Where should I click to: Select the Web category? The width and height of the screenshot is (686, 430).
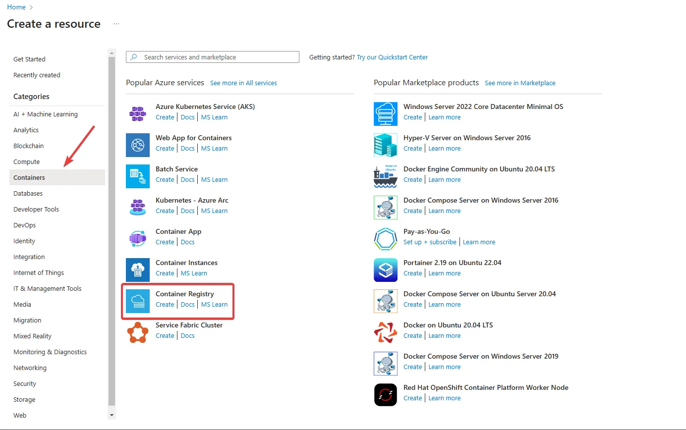[57, 415]
